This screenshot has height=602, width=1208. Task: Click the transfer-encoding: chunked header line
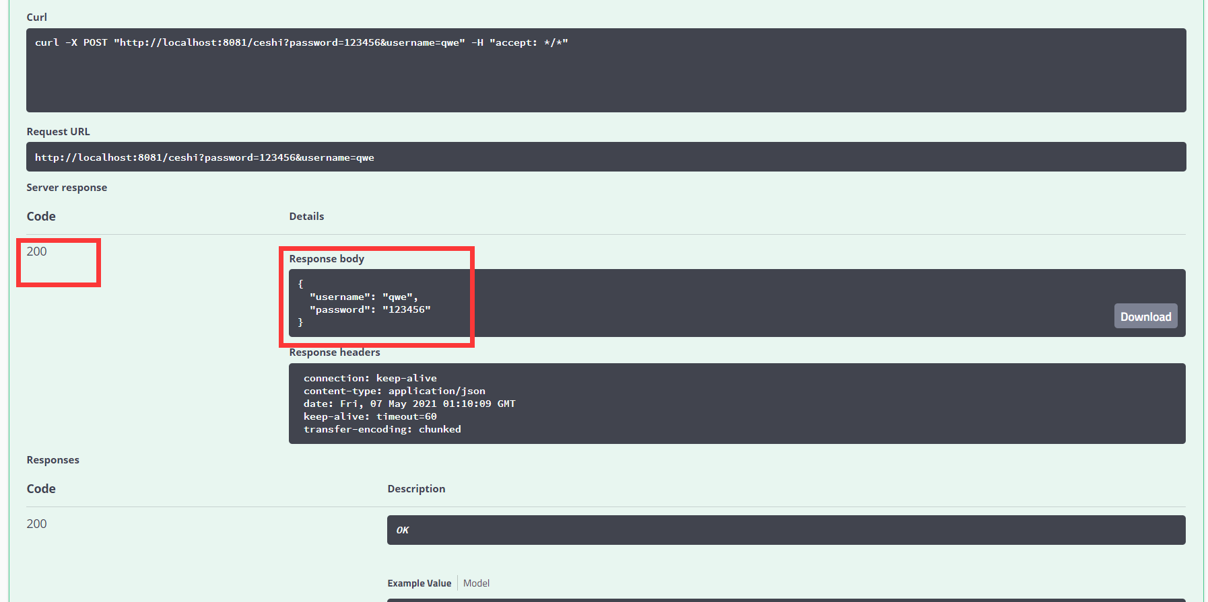click(382, 429)
